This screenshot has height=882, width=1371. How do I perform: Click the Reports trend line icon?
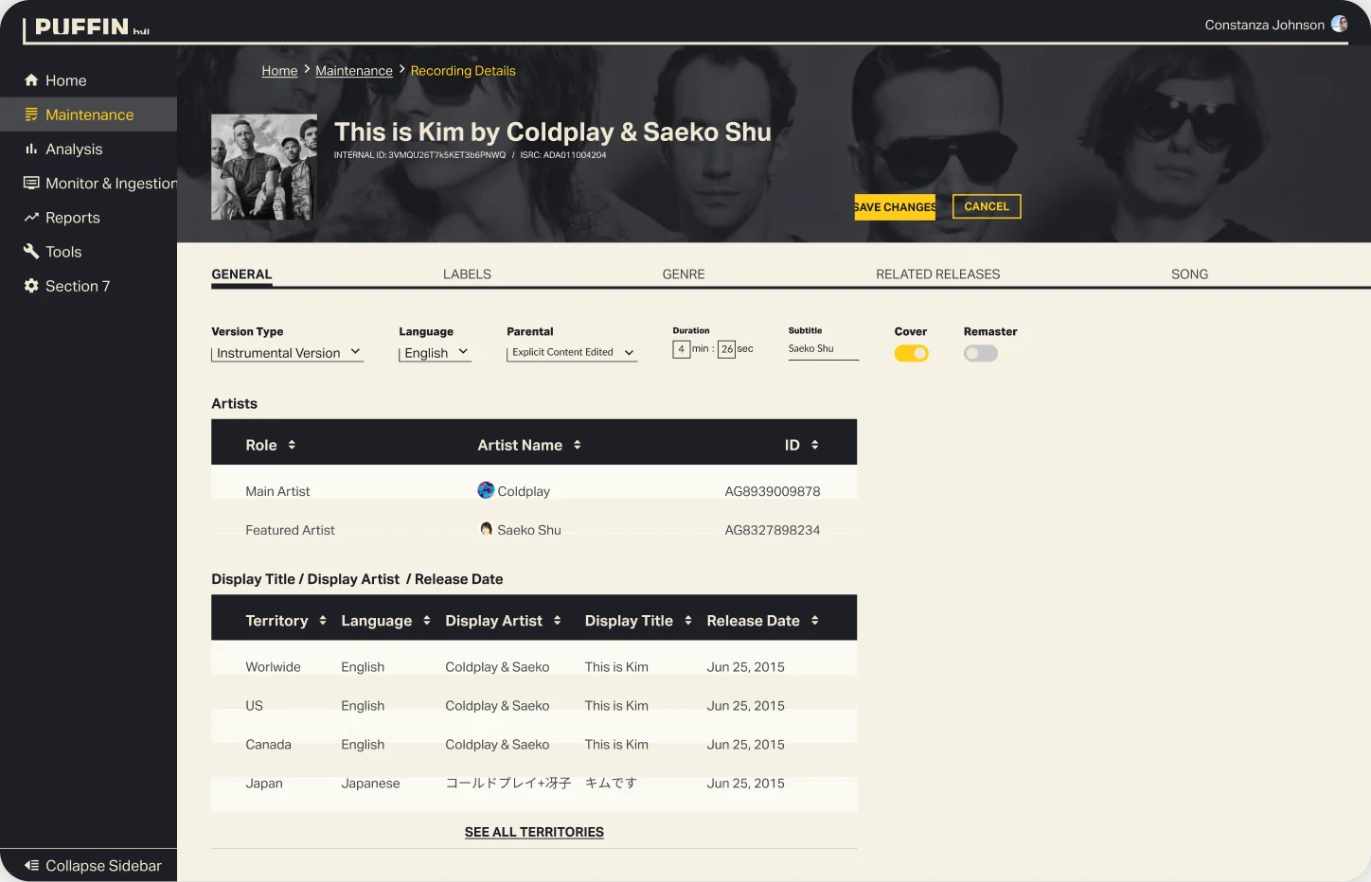pos(31,217)
